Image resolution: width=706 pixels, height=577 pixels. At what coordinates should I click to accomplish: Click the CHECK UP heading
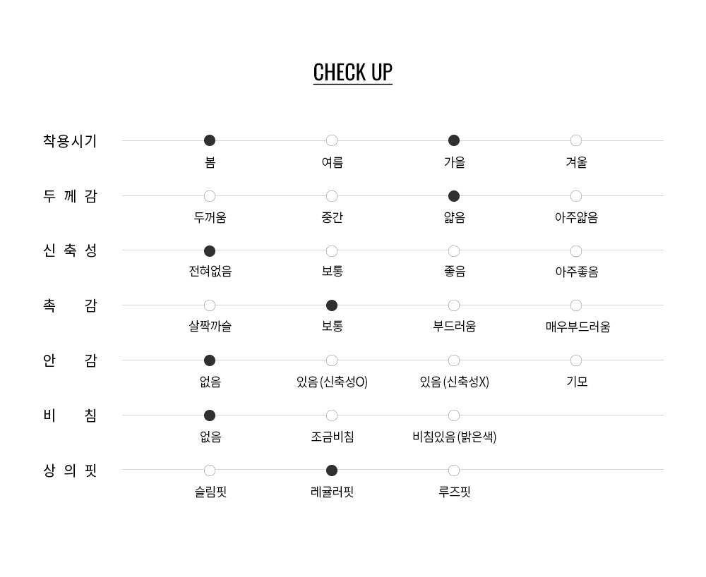[352, 72]
